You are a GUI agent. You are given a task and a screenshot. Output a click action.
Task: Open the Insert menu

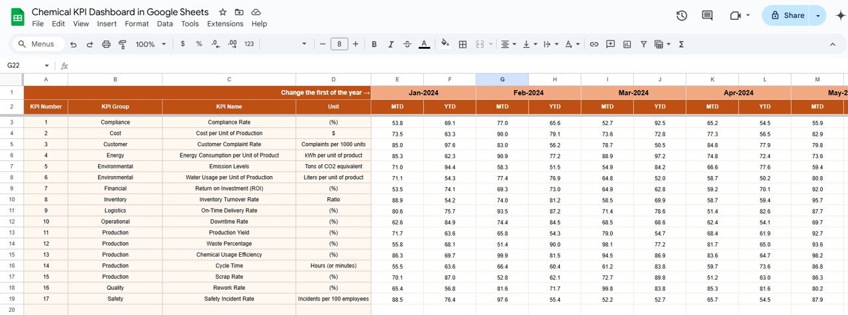pos(107,24)
